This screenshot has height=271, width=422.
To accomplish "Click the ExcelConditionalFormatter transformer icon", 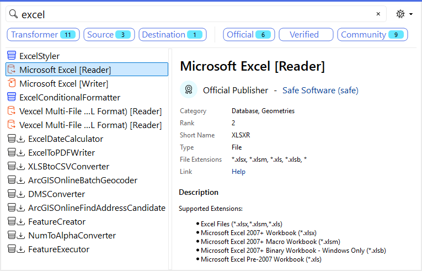I will (12, 97).
